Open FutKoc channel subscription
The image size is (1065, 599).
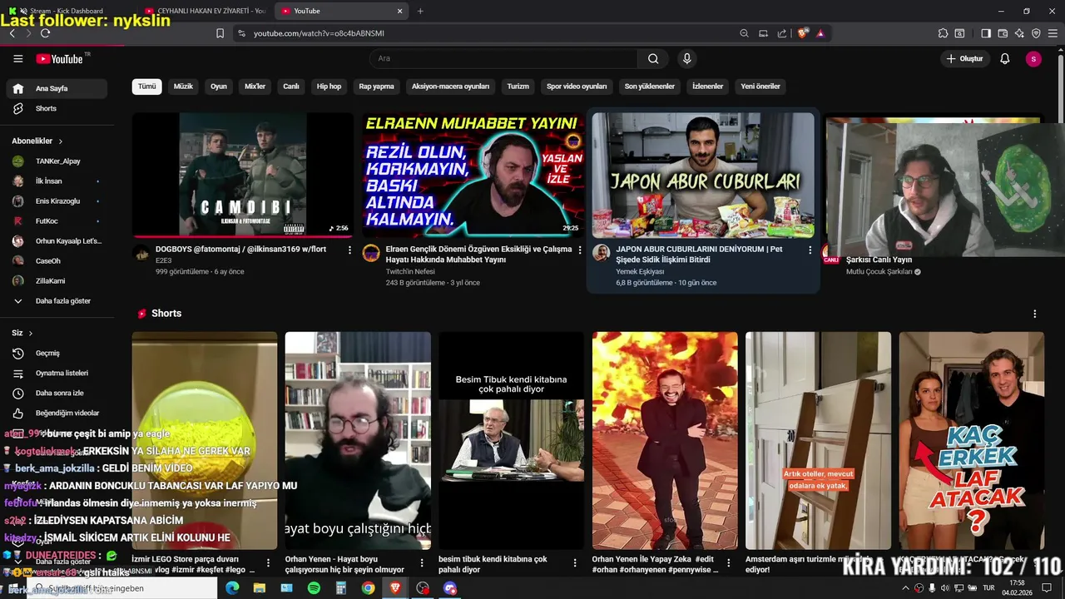point(55,221)
